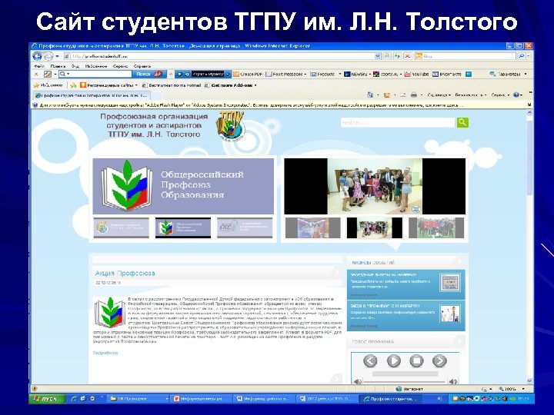Image resolution: width=554 pixels, height=415 pixels.
Task: Click the Favorites star button
Action: (x=48, y=85)
